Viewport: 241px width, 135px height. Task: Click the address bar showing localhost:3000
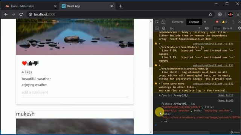(118, 14)
